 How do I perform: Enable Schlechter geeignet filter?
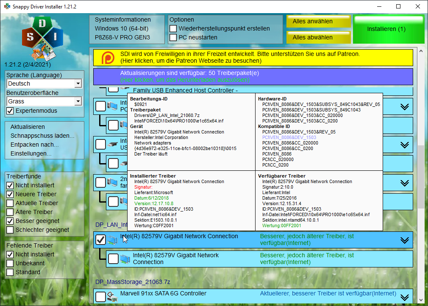10,230
